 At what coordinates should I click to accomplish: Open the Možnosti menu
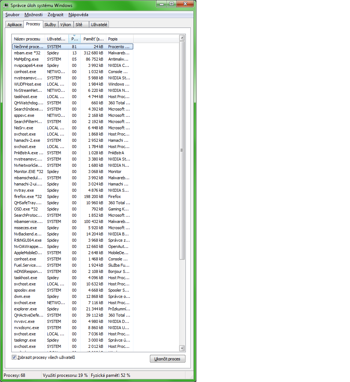tap(34, 15)
